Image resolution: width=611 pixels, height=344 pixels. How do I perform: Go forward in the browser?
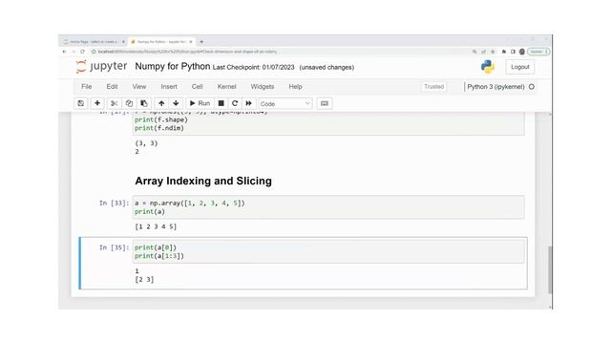pyautogui.click(x=74, y=52)
